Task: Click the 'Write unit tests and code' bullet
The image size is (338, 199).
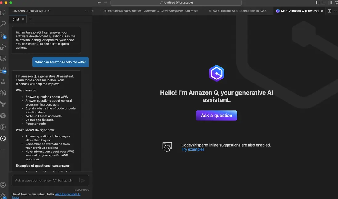Action: pyautogui.click(x=43, y=116)
